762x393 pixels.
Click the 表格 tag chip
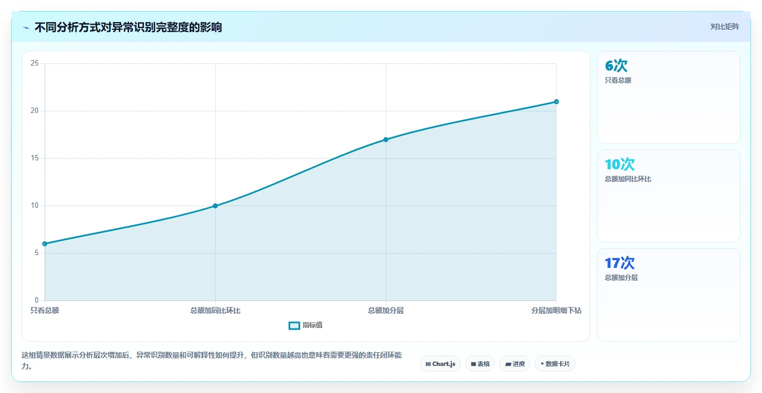[x=480, y=364]
